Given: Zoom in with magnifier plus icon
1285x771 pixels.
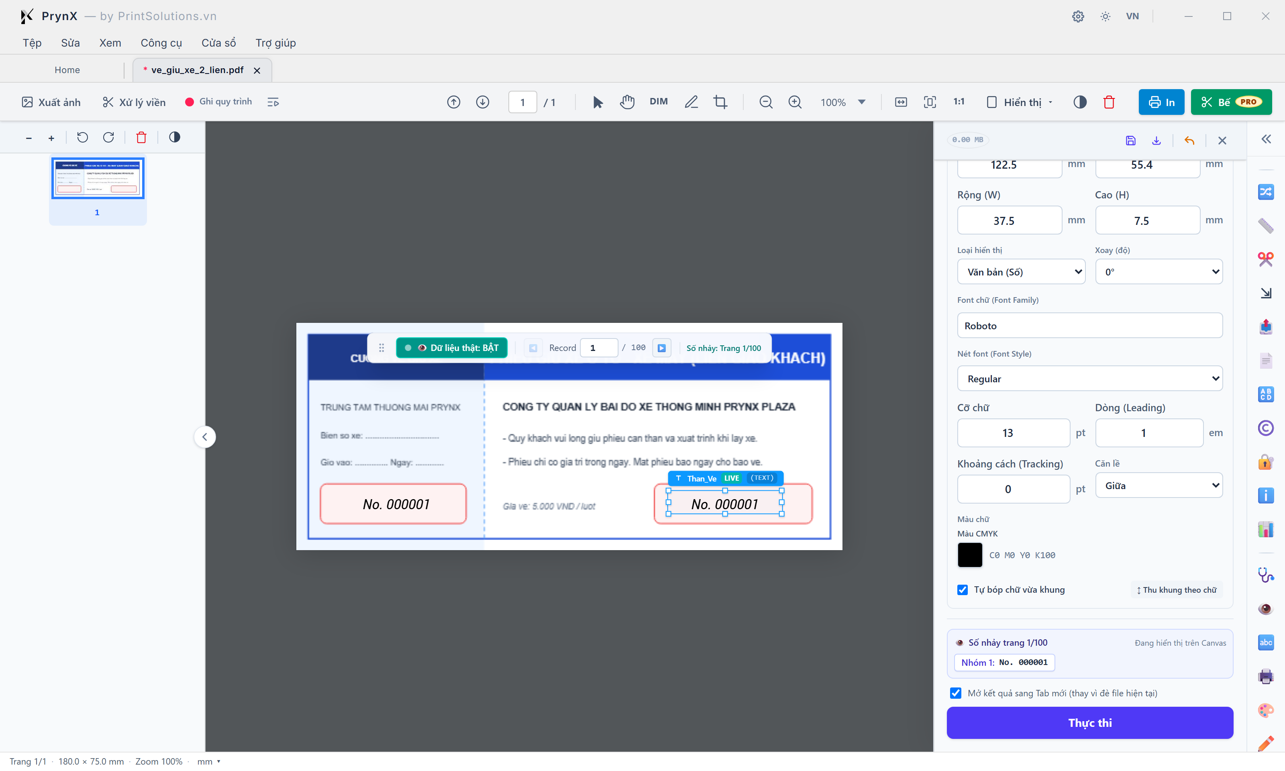Looking at the screenshot, I should tap(795, 102).
